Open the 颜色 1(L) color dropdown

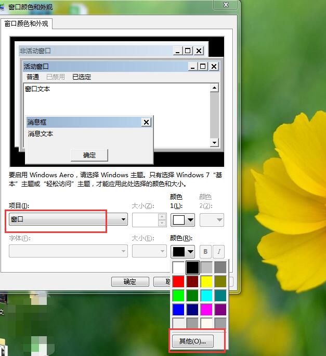coord(182,220)
